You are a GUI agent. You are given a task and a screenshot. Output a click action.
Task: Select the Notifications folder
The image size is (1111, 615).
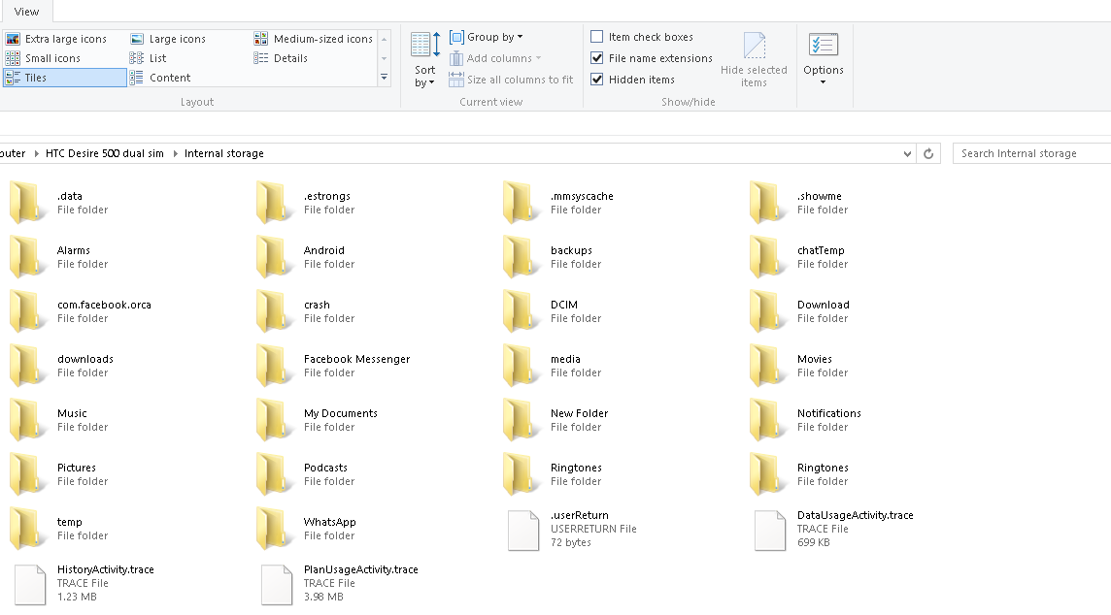coord(806,420)
